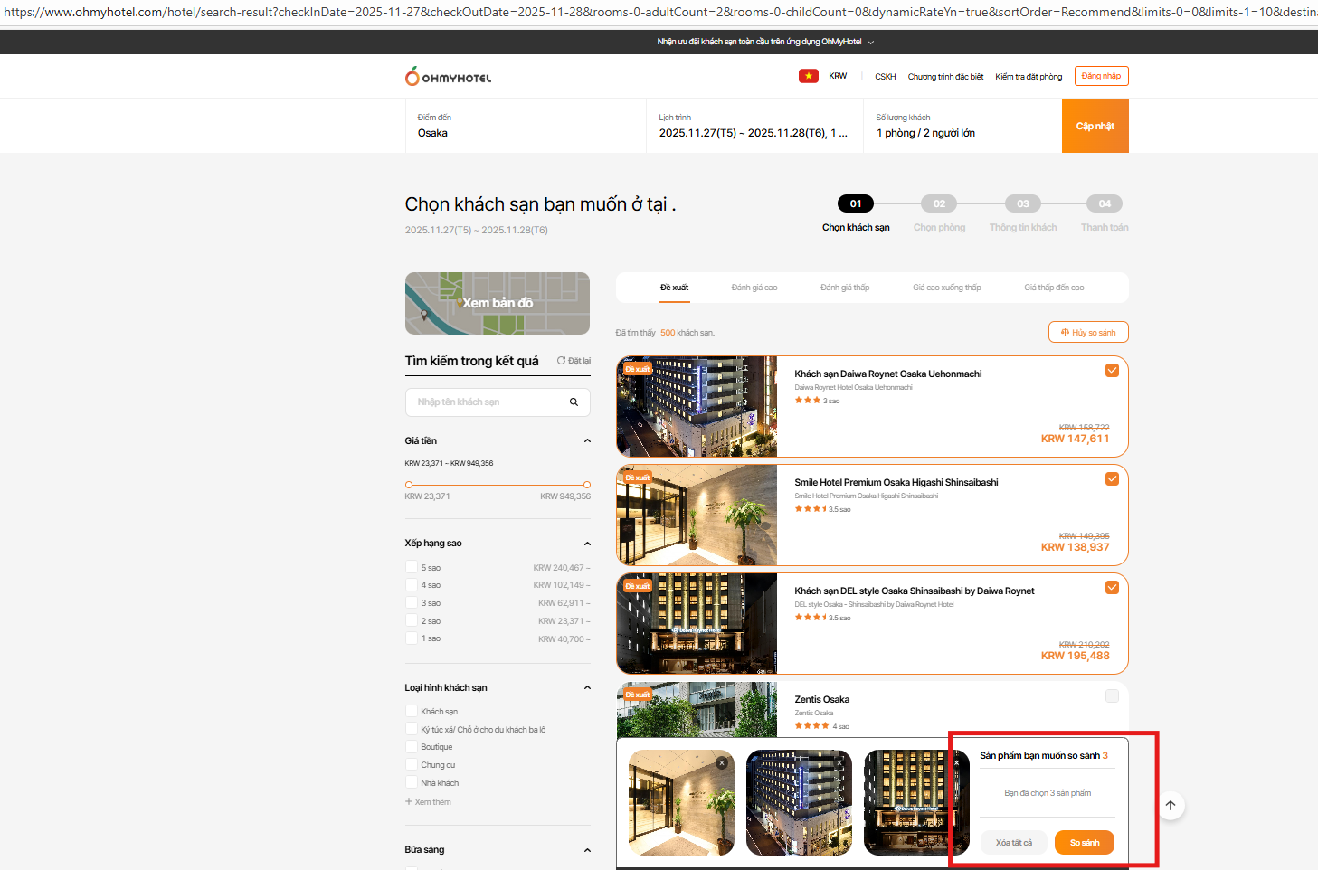Tick the Nhà khách hotel type filter
Screen dimensions: 1318x870
tap(412, 783)
